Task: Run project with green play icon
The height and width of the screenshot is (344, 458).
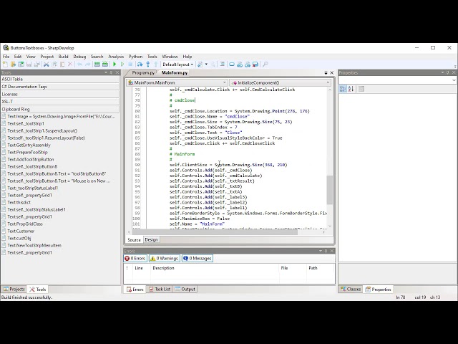Action: 114,64
